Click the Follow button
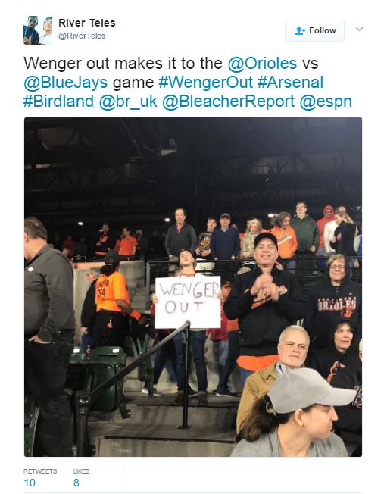The height and width of the screenshot is (494, 384). click(x=314, y=30)
